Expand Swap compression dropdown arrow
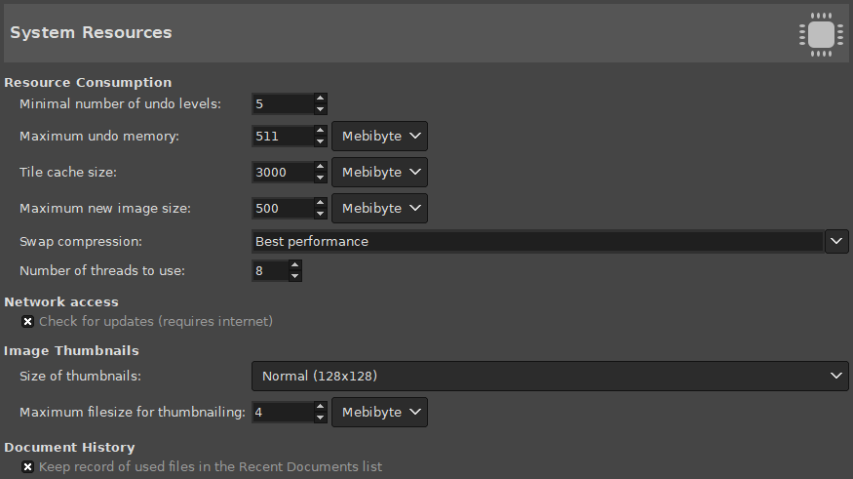The image size is (853, 479). point(836,241)
